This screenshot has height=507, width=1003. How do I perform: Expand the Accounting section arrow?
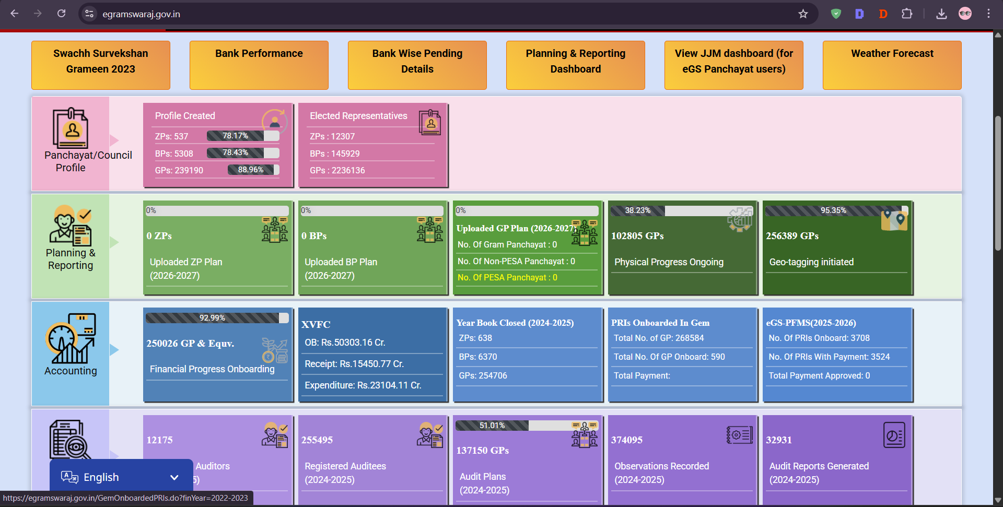[114, 350]
